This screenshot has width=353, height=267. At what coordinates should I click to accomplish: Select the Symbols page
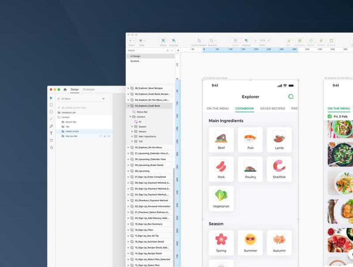[x=135, y=61]
